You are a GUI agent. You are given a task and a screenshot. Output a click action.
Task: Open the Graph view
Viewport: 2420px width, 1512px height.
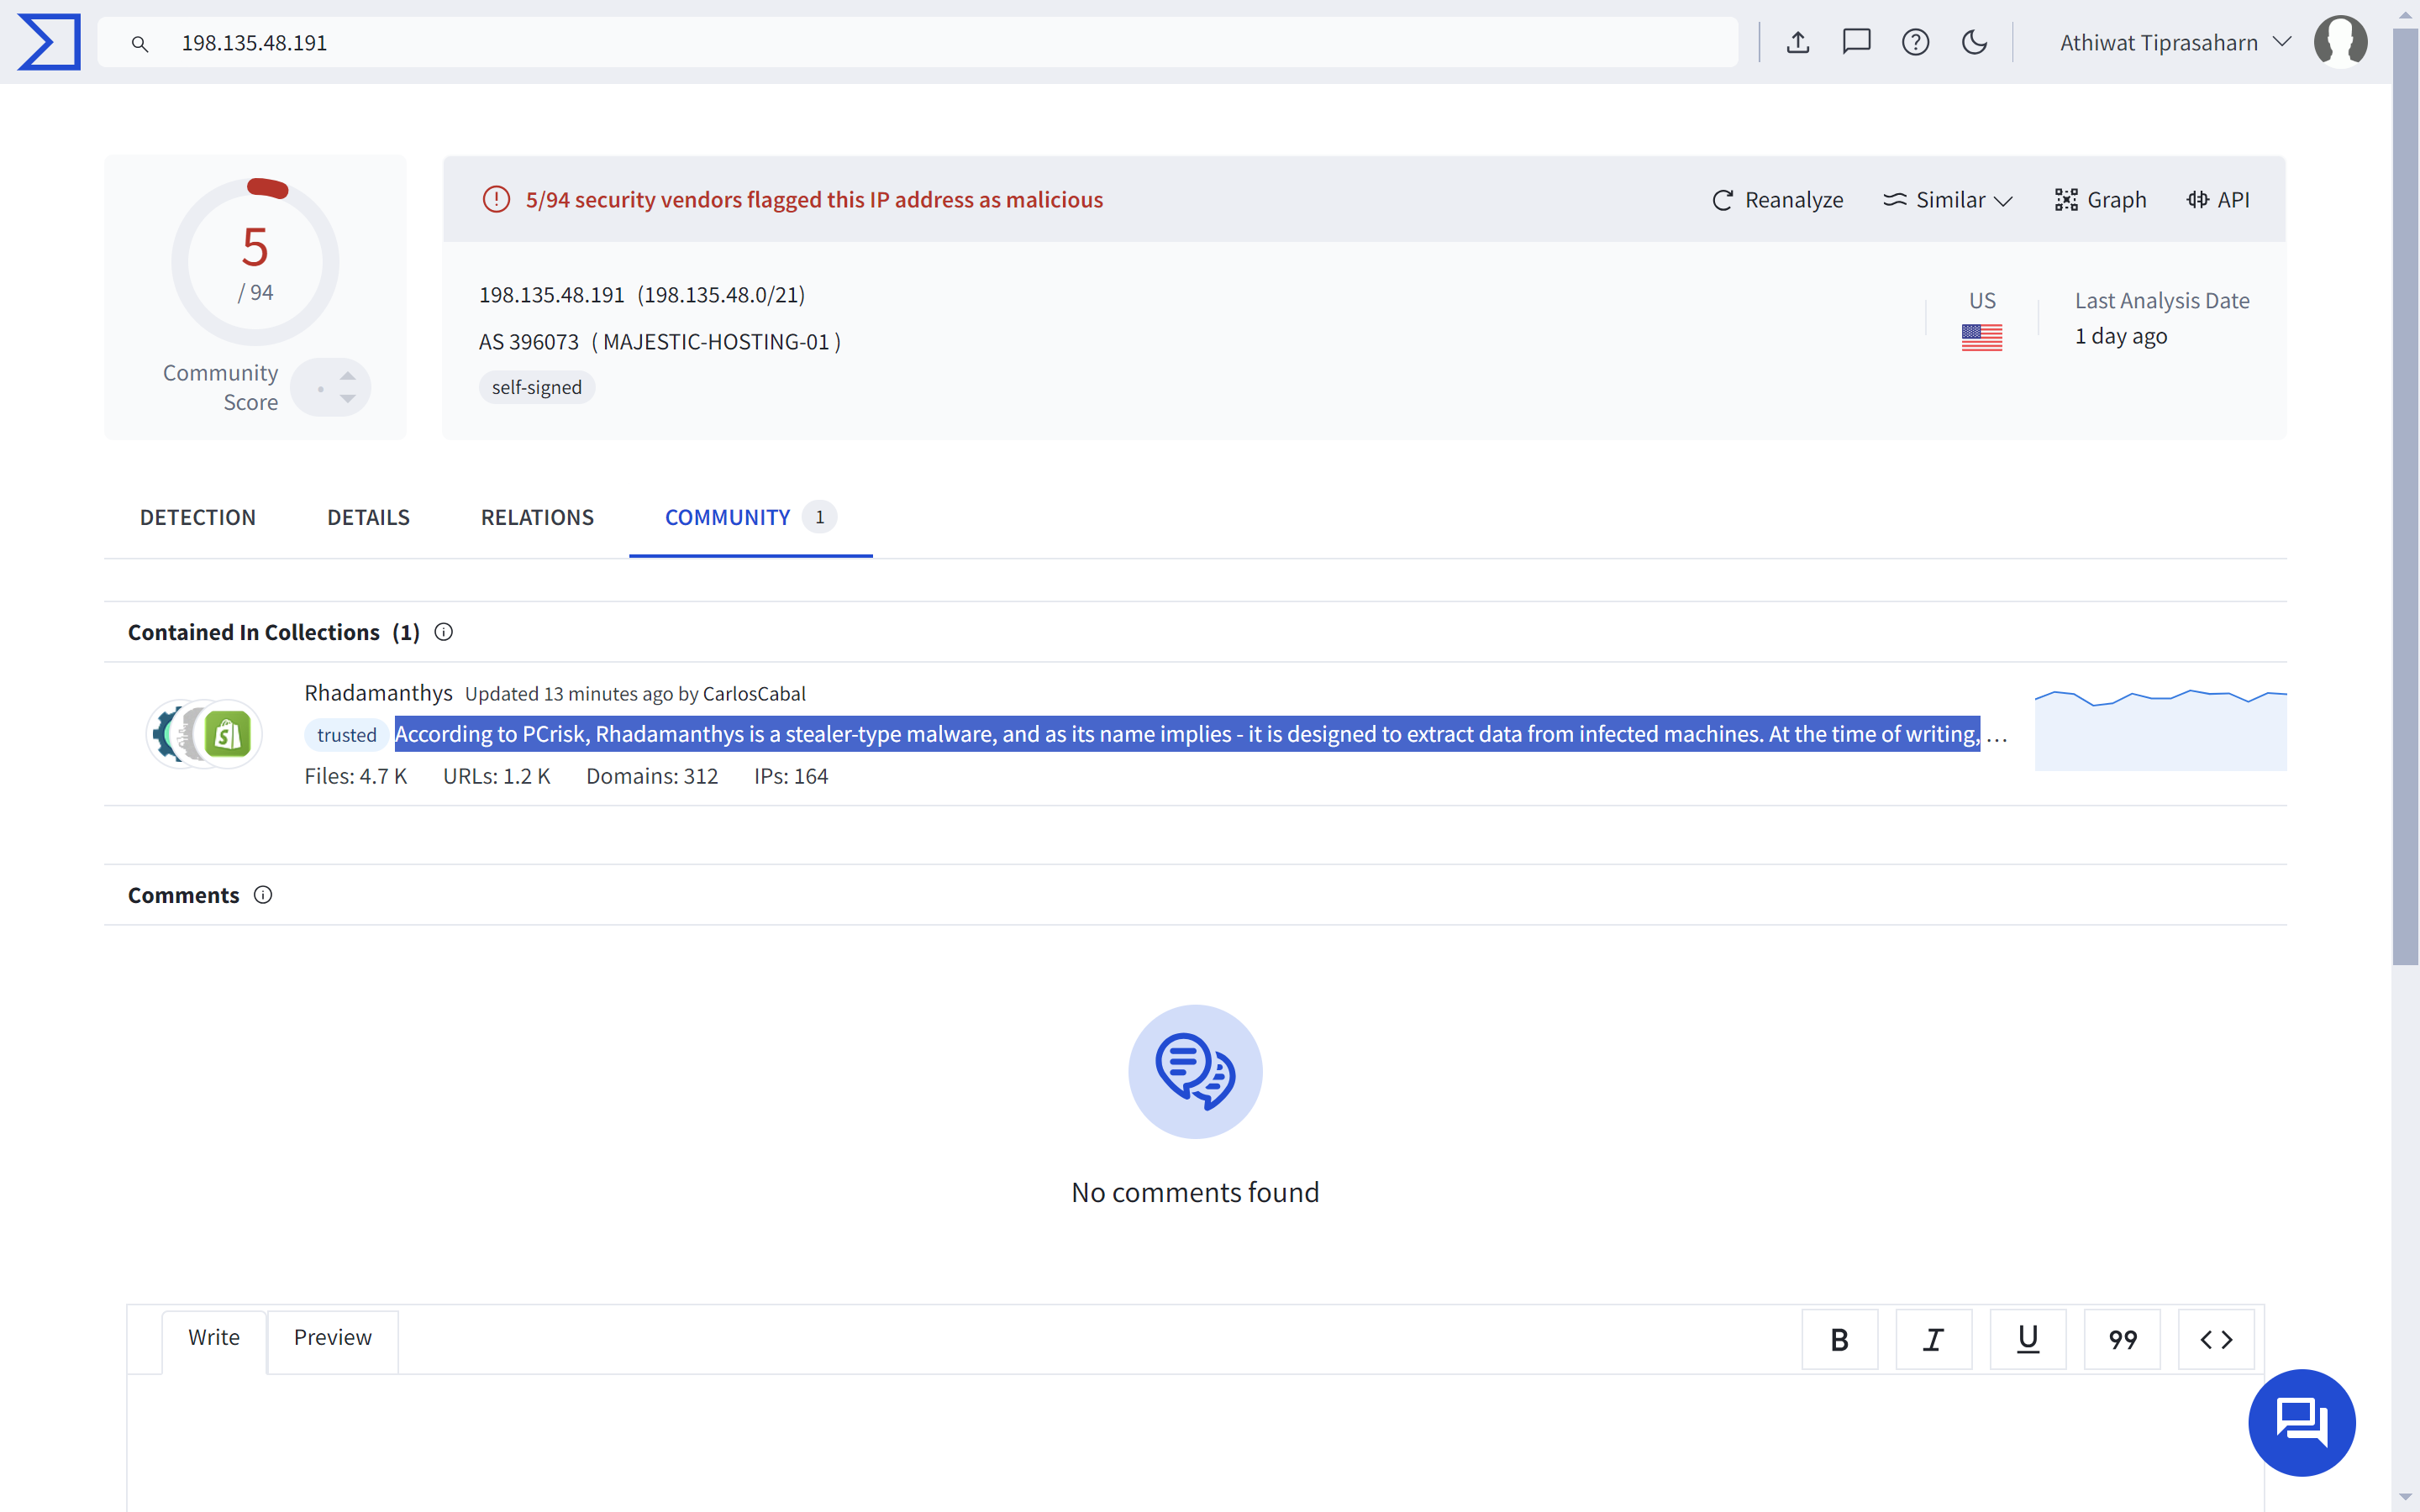click(2101, 200)
